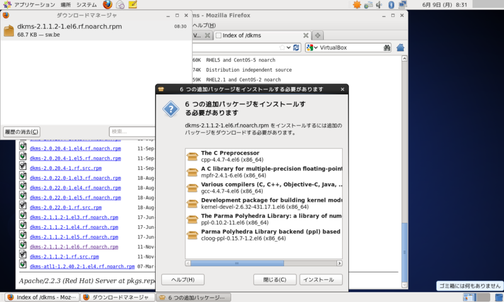Image resolution: width=504 pixels, height=302 pixels.
Task: Click the ヘルプ(H) dialog button
Action: pos(183,279)
